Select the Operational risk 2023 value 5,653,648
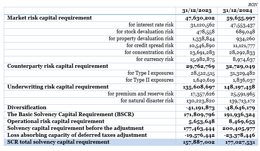 pos(201,121)
